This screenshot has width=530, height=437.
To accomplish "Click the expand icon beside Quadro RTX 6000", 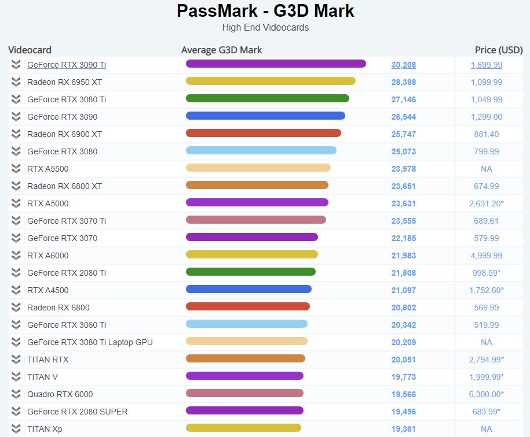I will point(16,394).
